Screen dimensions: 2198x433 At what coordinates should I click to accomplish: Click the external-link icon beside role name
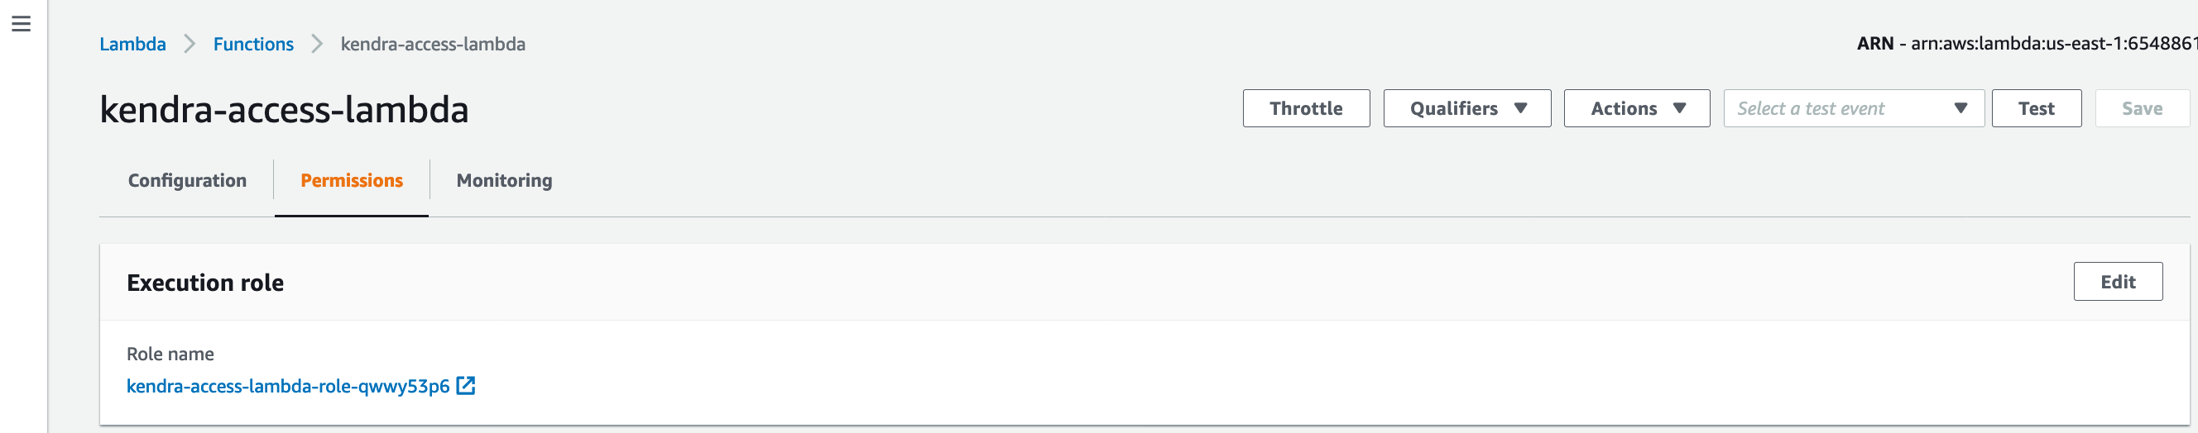point(466,385)
